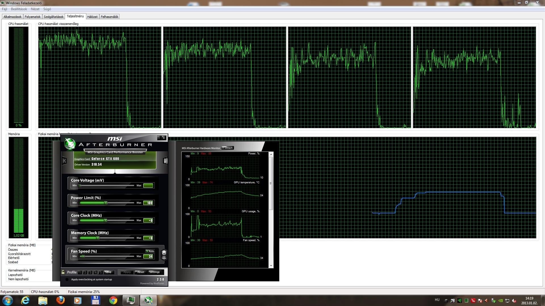The height and width of the screenshot is (306, 545).
Task: Click the red cursor tray icon
Action: coord(473,301)
